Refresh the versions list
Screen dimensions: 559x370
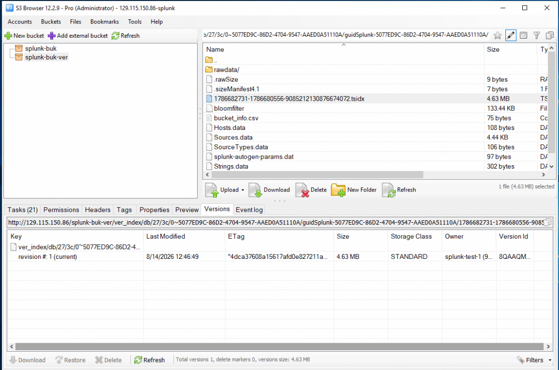point(149,360)
